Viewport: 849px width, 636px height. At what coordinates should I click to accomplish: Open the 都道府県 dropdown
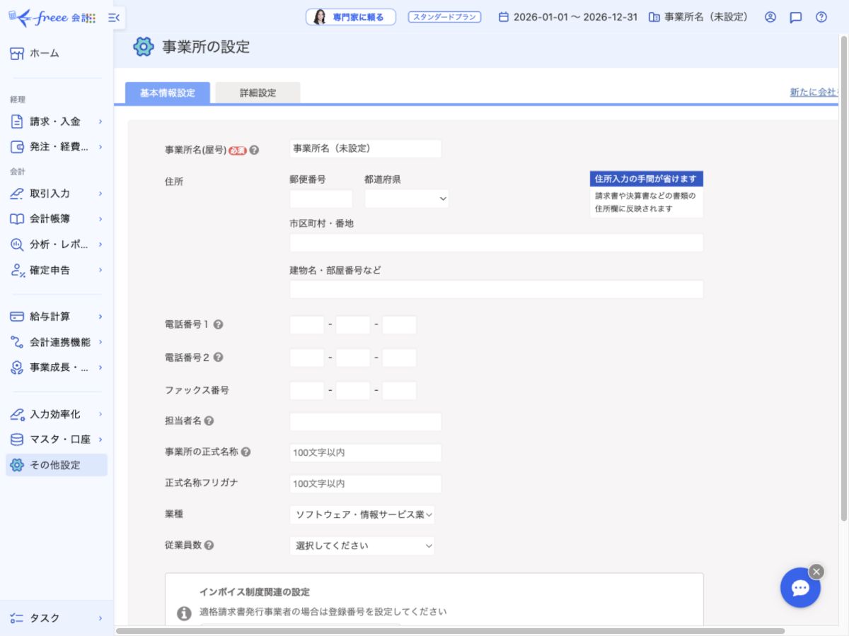coord(406,199)
